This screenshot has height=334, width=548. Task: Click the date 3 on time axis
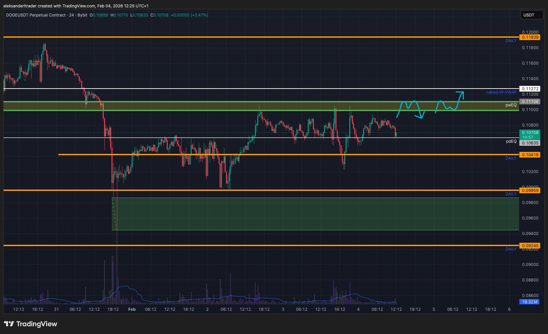coord(283,309)
